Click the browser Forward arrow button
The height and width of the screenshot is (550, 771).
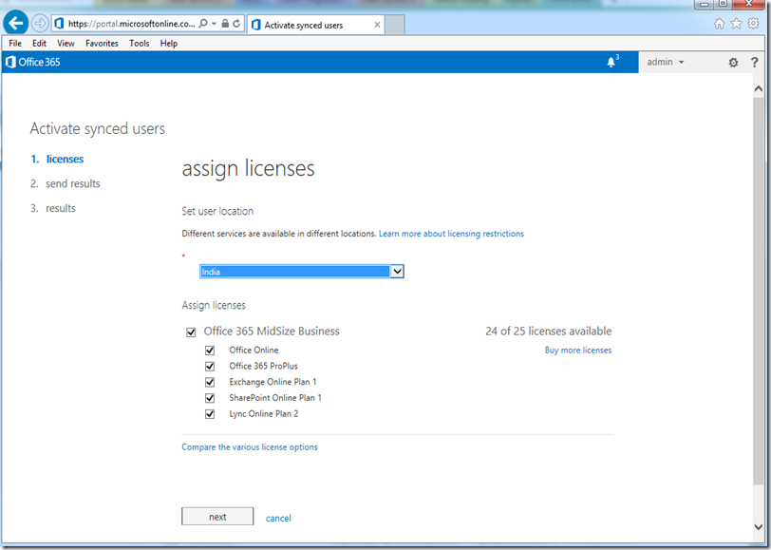point(39,23)
